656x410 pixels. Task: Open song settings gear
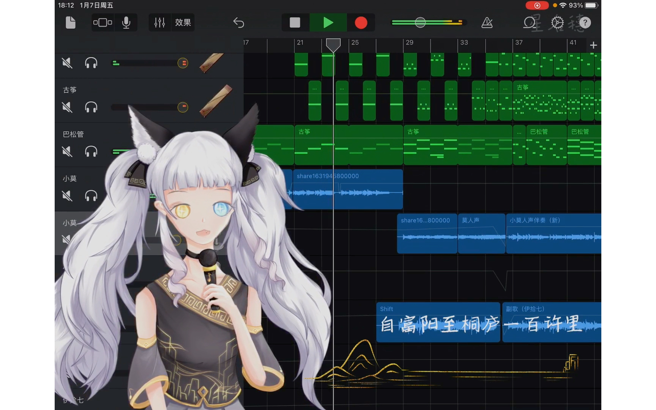tap(557, 23)
